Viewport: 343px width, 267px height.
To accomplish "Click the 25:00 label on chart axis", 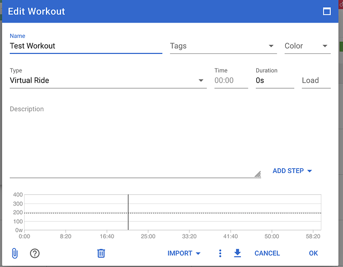I will tap(148, 237).
